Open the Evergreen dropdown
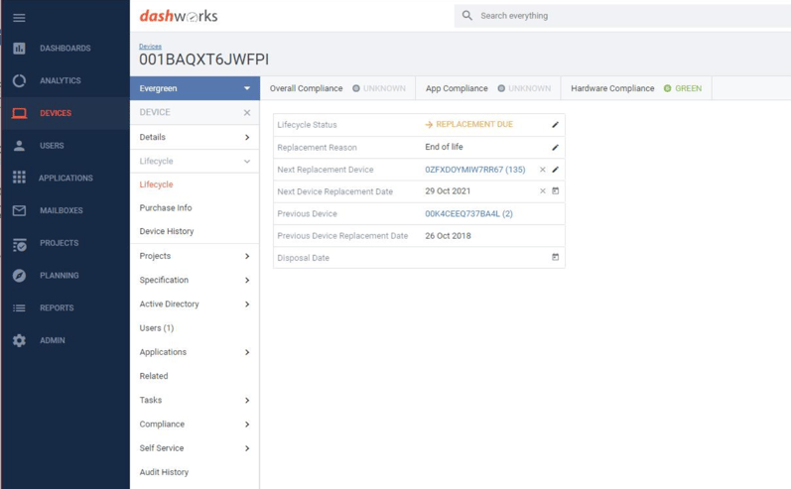Screen dimensions: 791x489 (195, 88)
